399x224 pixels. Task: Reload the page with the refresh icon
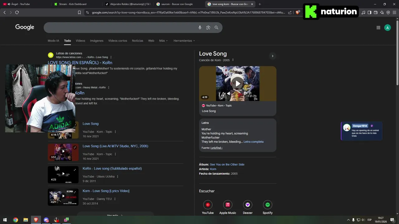coord(17,12)
